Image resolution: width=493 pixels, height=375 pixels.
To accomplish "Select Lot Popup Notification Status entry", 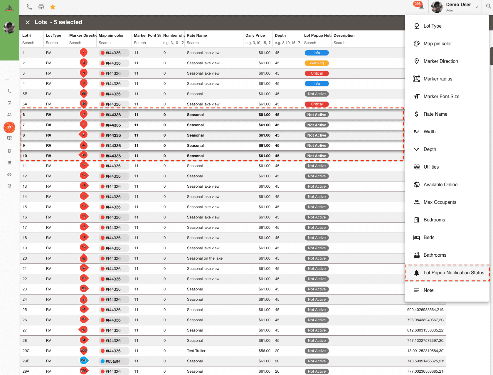I will coord(447,273).
